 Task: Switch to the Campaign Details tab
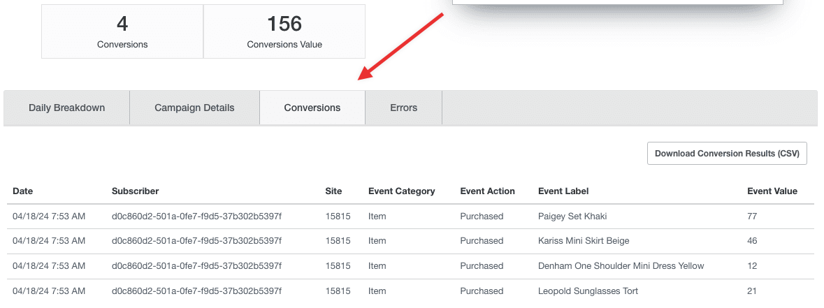194,108
